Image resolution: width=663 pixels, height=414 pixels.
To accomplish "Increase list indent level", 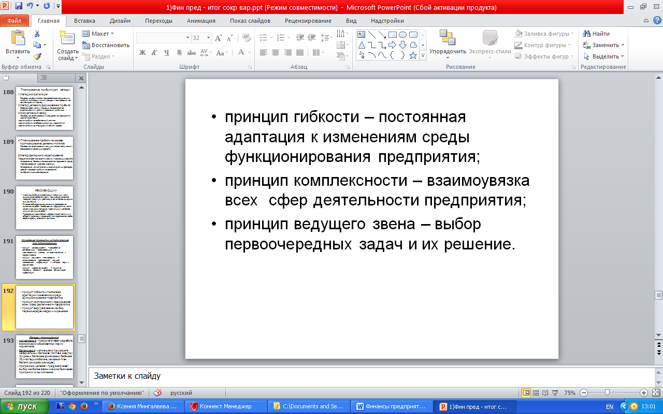I will pyautogui.click(x=312, y=37).
